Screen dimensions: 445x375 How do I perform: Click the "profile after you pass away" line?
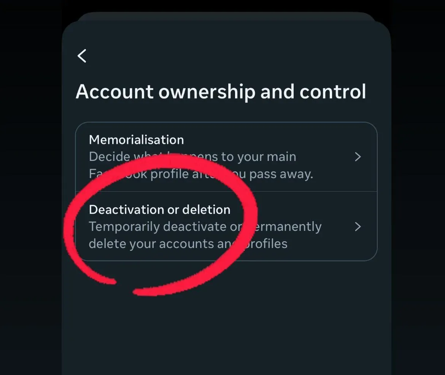[x=200, y=174]
